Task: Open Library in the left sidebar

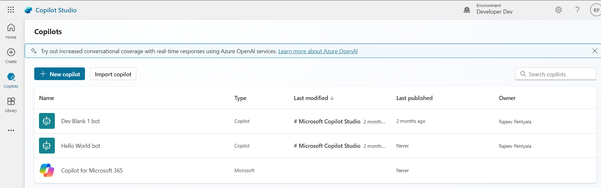Action: (11, 105)
